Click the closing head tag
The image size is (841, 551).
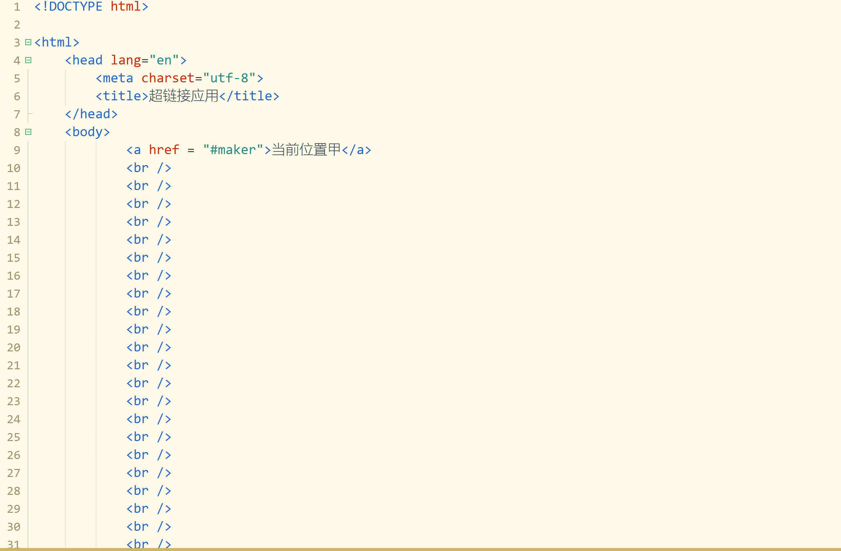click(x=91, y=114)
